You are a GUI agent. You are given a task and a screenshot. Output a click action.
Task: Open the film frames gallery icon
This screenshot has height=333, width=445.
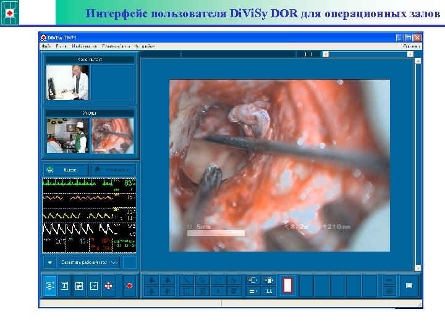click(79, 286)
